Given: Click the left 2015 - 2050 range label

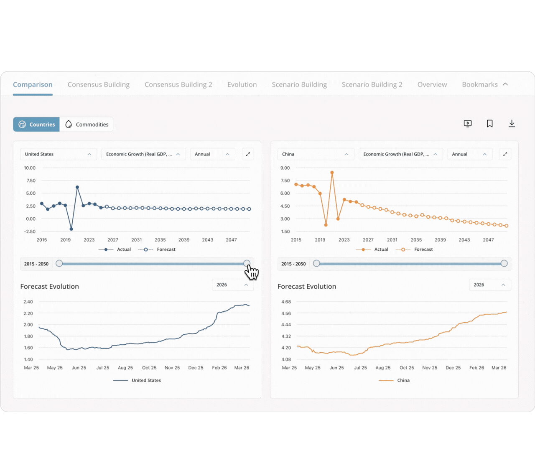Looking at the screenshot, I should [36, 264].
